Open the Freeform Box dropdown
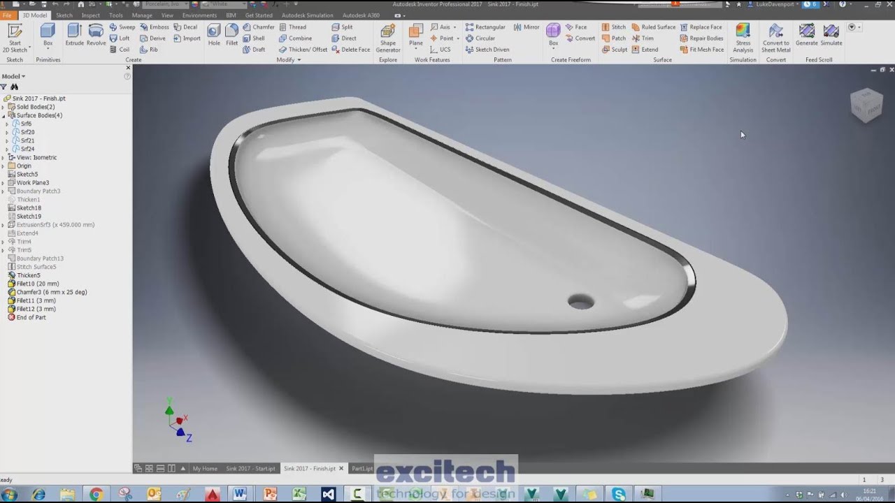This screenshot has height=503, width=895. [x=553, y=50]
